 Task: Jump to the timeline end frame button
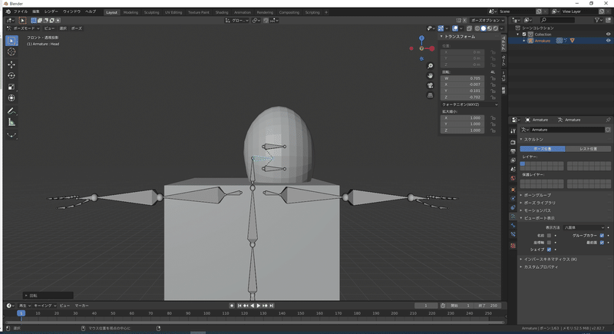pos(272,306)
